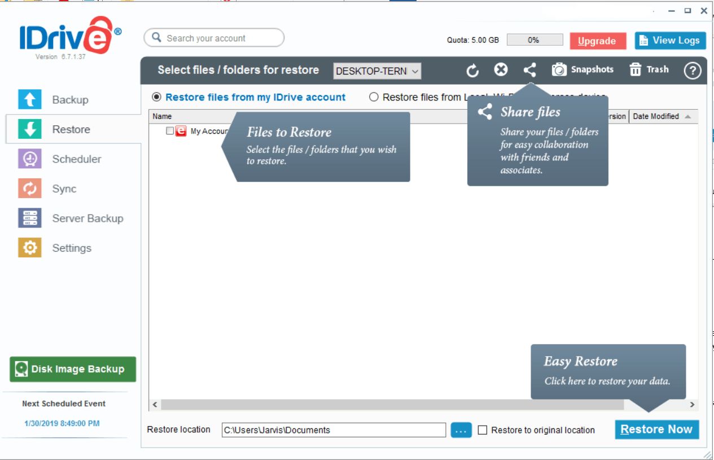Click the help question mark icon

pyautogui.click(x=693, y=70)
